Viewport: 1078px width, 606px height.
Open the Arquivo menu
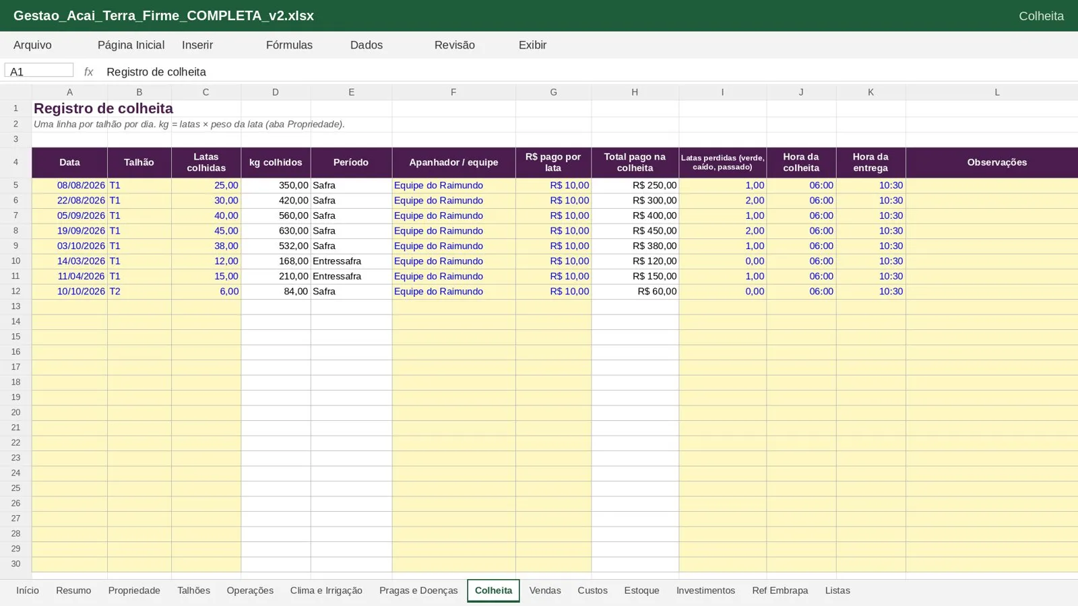click(x=32, y=45)
